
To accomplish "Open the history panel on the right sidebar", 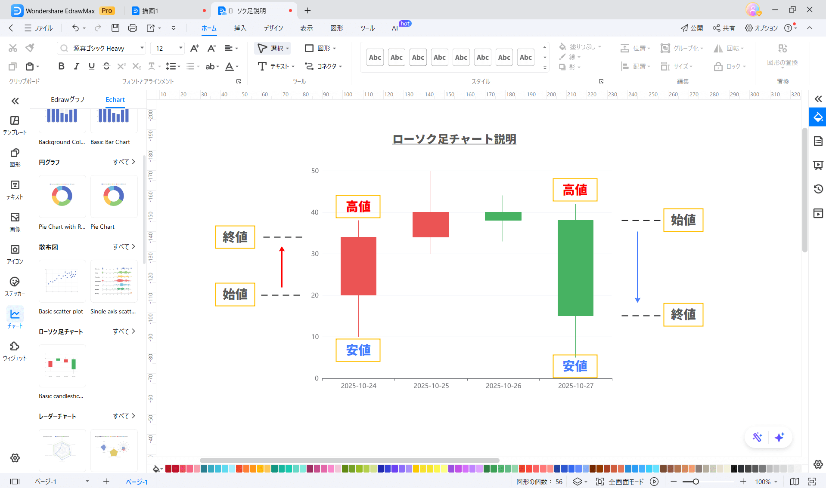I will (x=818, y=189).
